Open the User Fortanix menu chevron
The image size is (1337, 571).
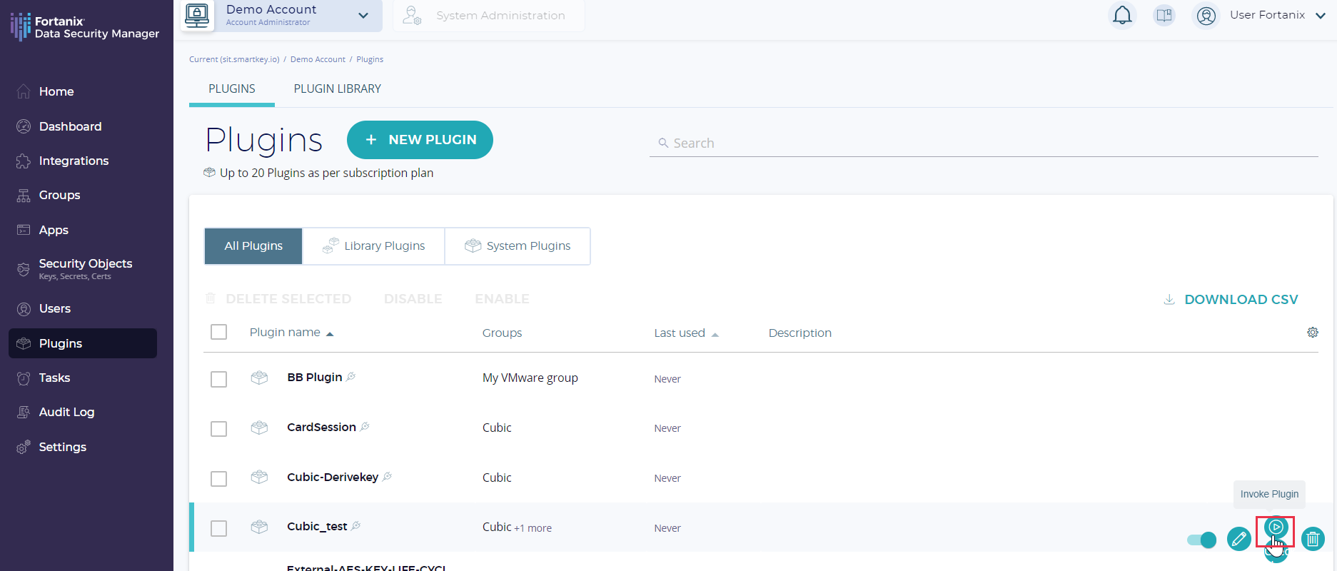click(x=1321, y=15)
